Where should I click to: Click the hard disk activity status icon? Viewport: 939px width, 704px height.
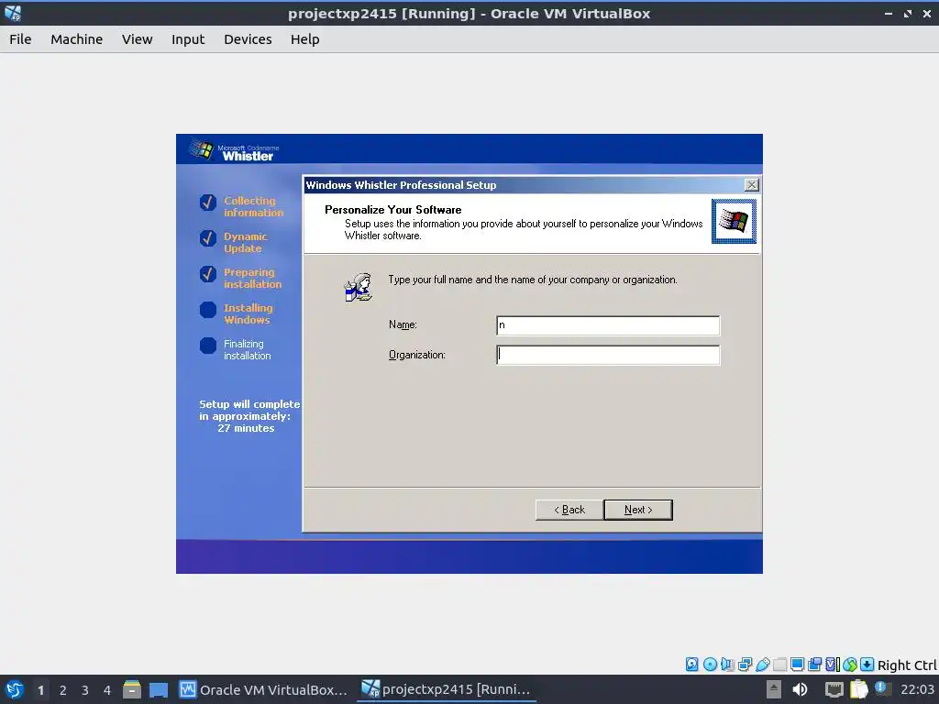click(x=691, y=664)
